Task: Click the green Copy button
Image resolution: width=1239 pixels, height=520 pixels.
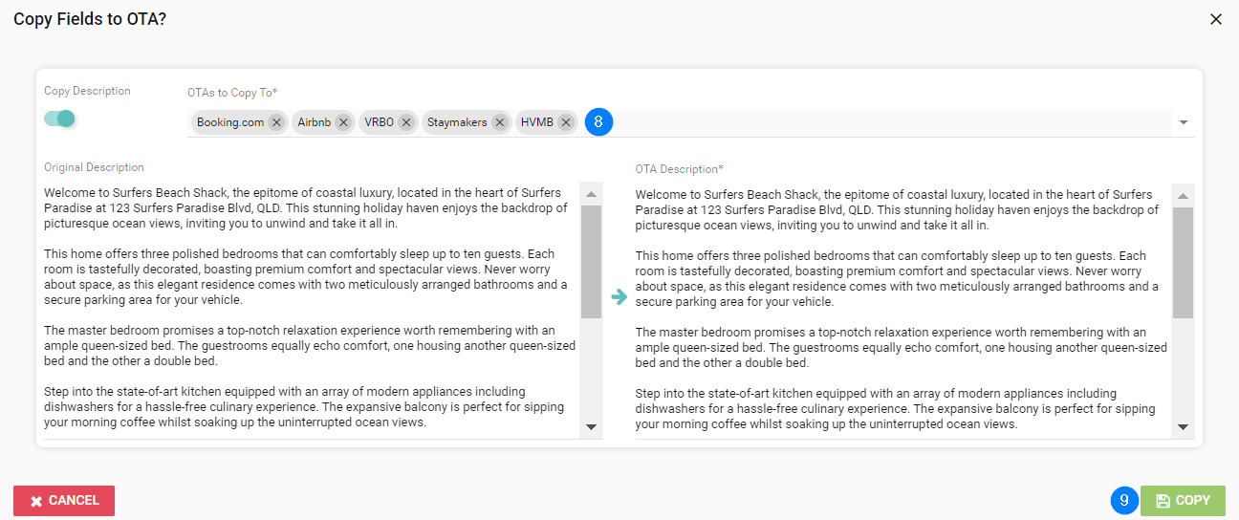Action: point(1183,500)
